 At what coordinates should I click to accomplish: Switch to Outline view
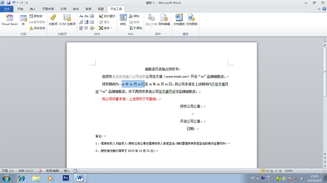coord(276,171)
